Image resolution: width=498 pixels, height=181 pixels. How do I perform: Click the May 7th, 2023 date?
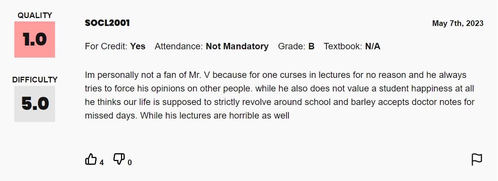(458, 23)
